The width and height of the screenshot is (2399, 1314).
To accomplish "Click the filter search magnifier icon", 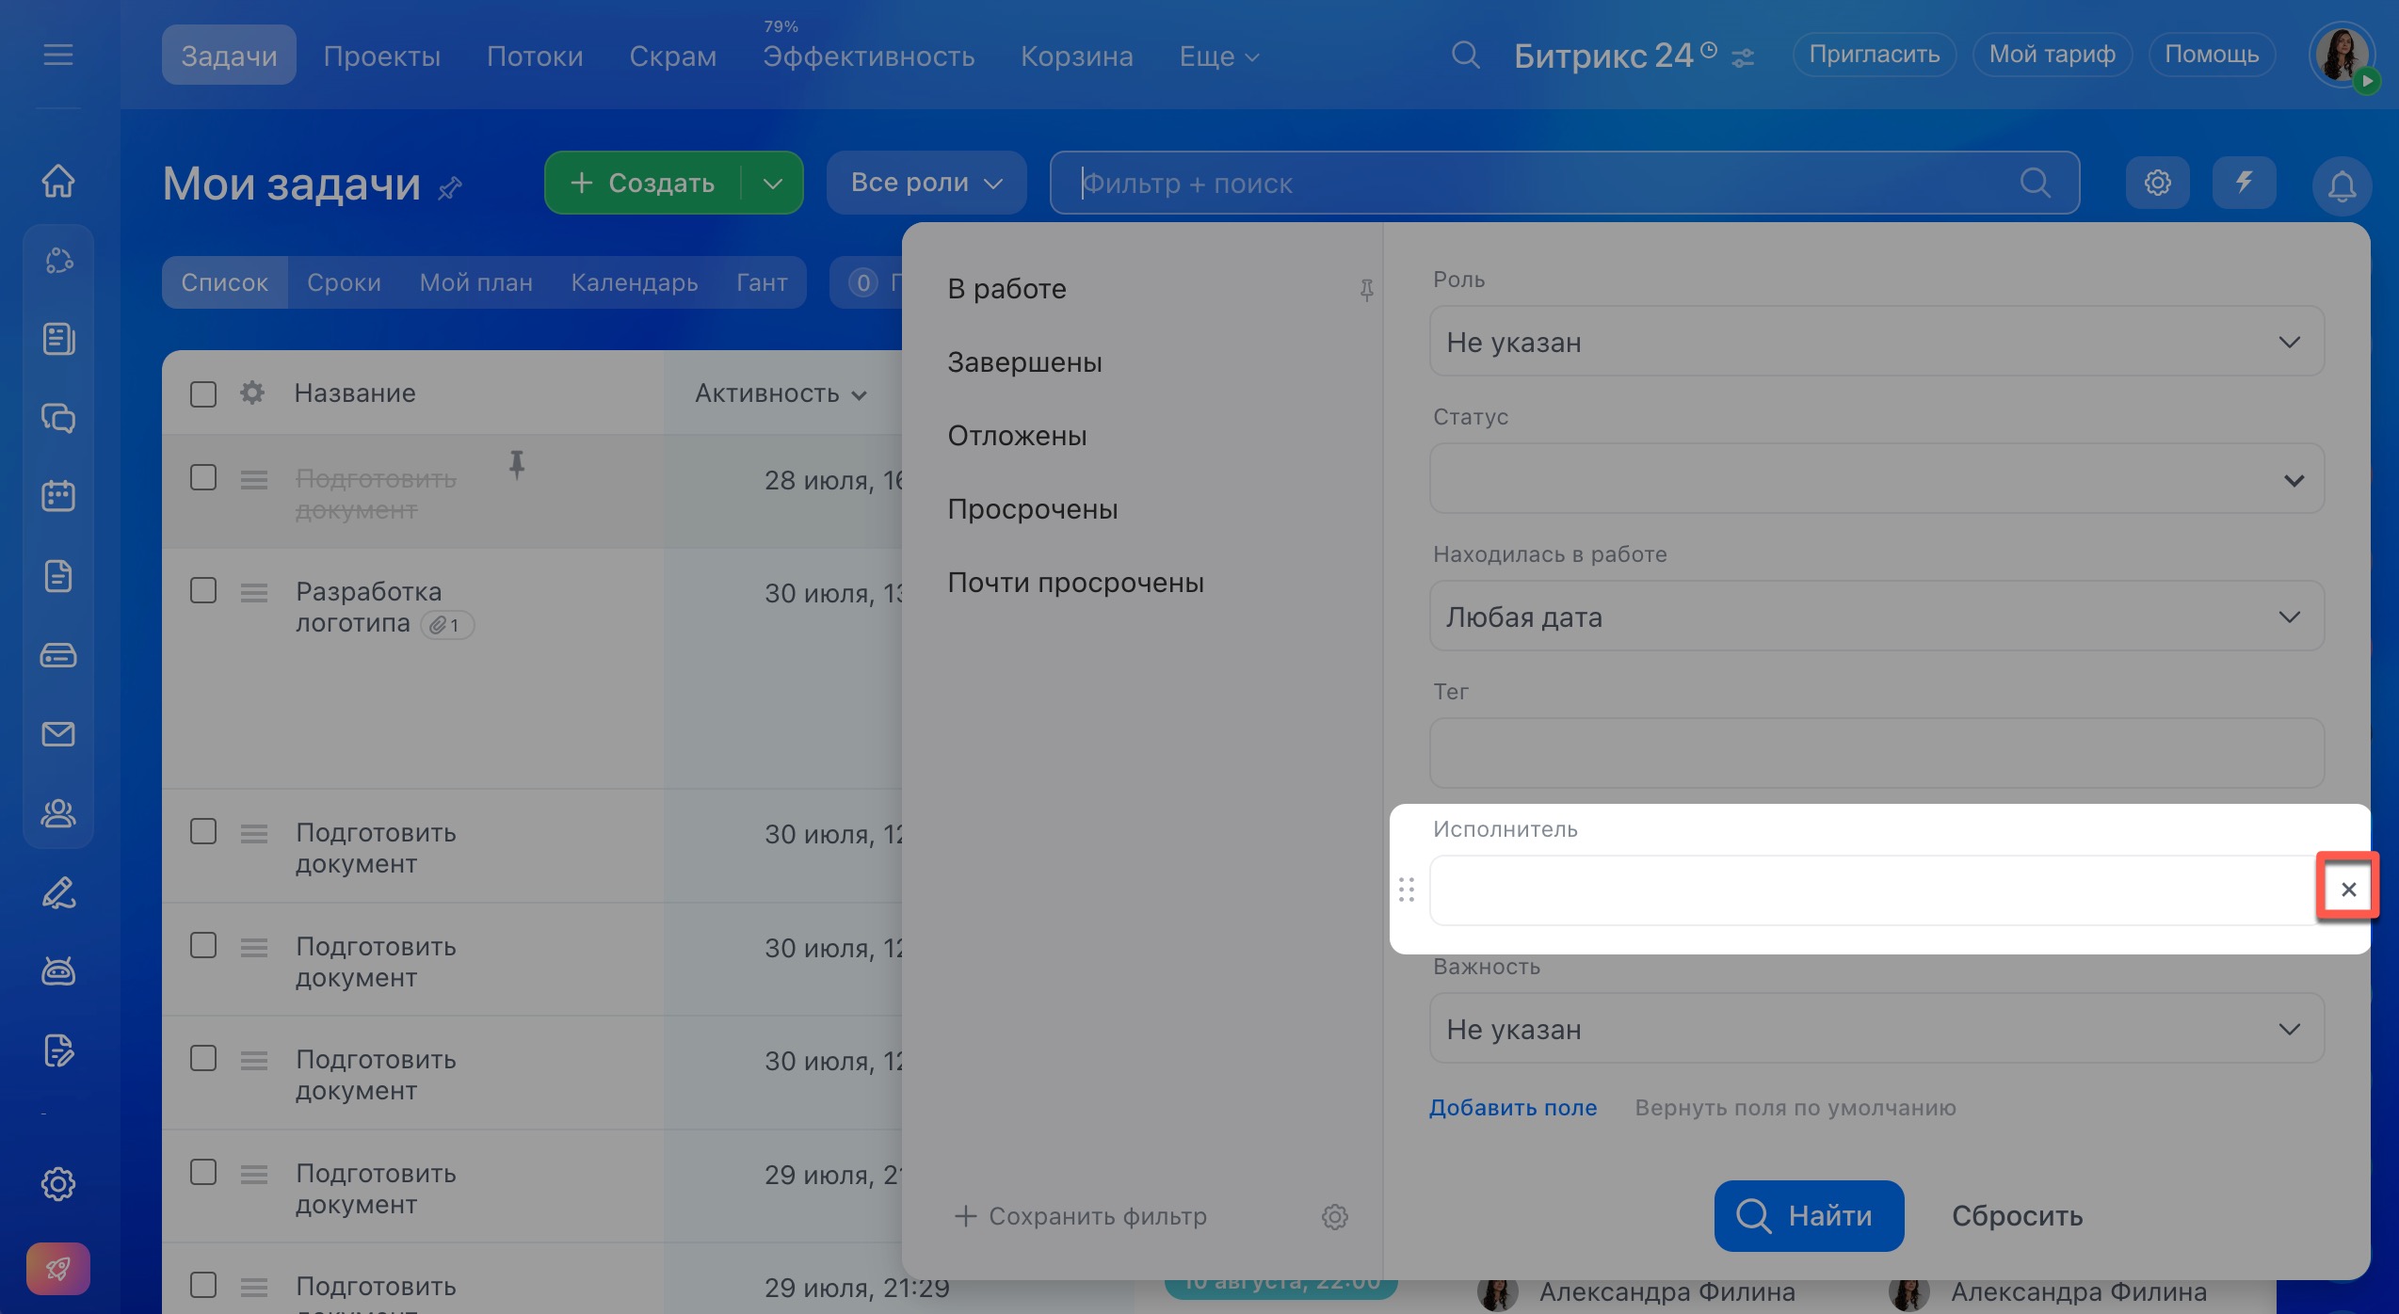I will (x=2036, y=183).
